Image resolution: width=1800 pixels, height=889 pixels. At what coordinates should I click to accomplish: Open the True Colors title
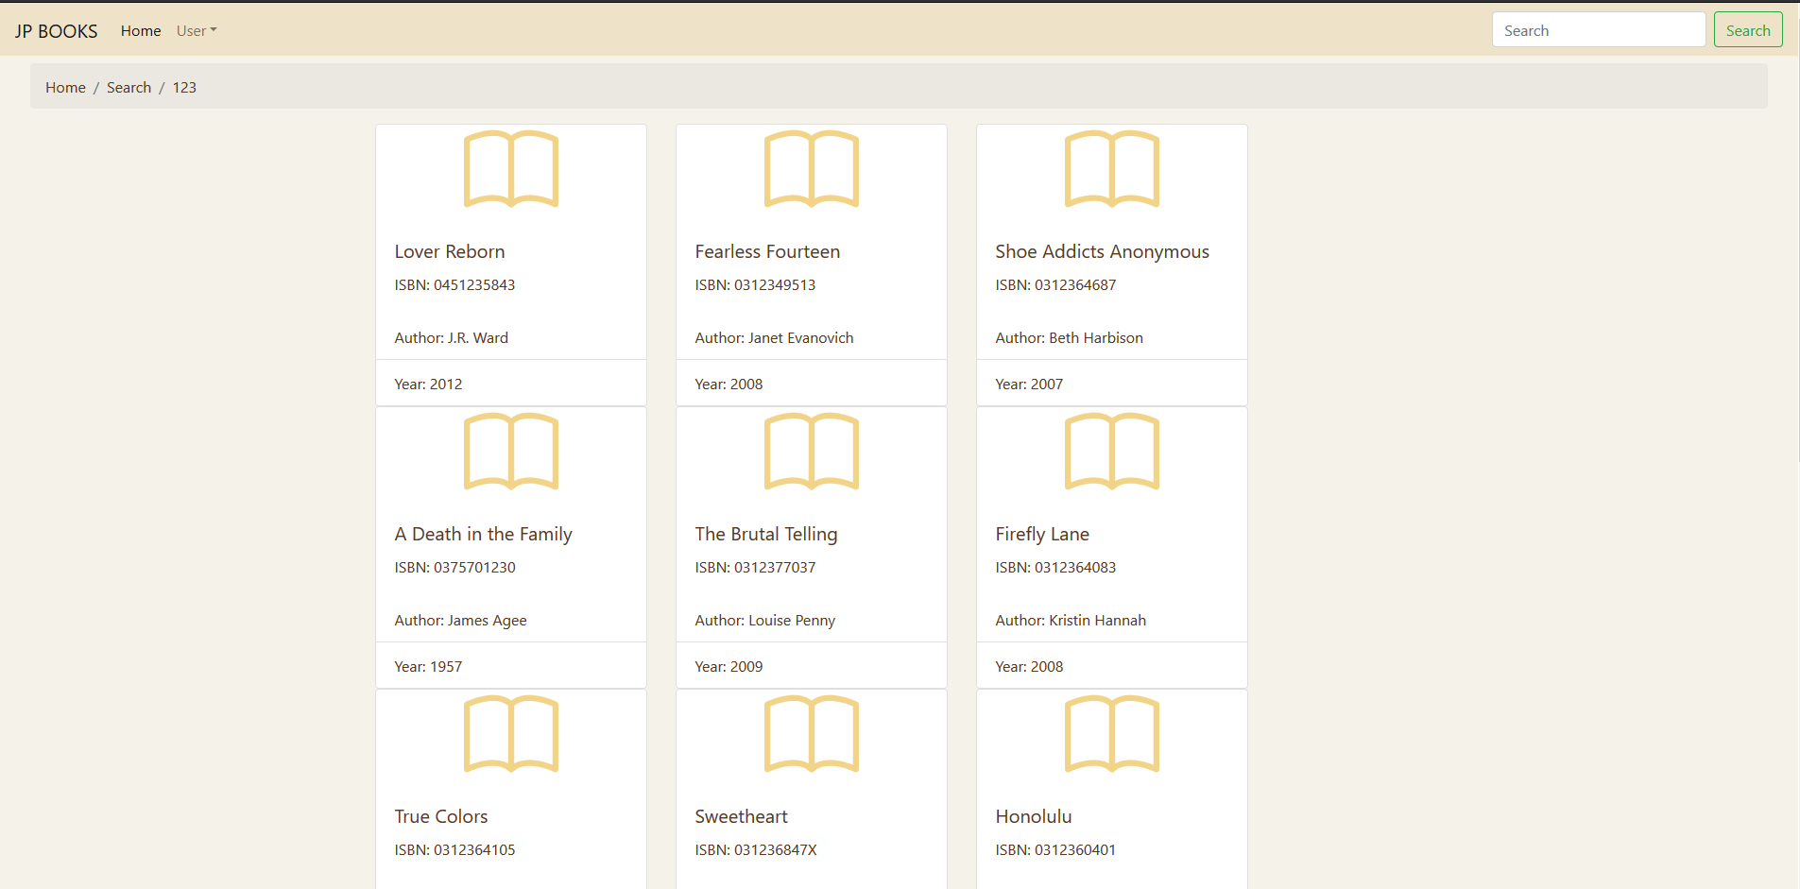click(x=441, y=816)
